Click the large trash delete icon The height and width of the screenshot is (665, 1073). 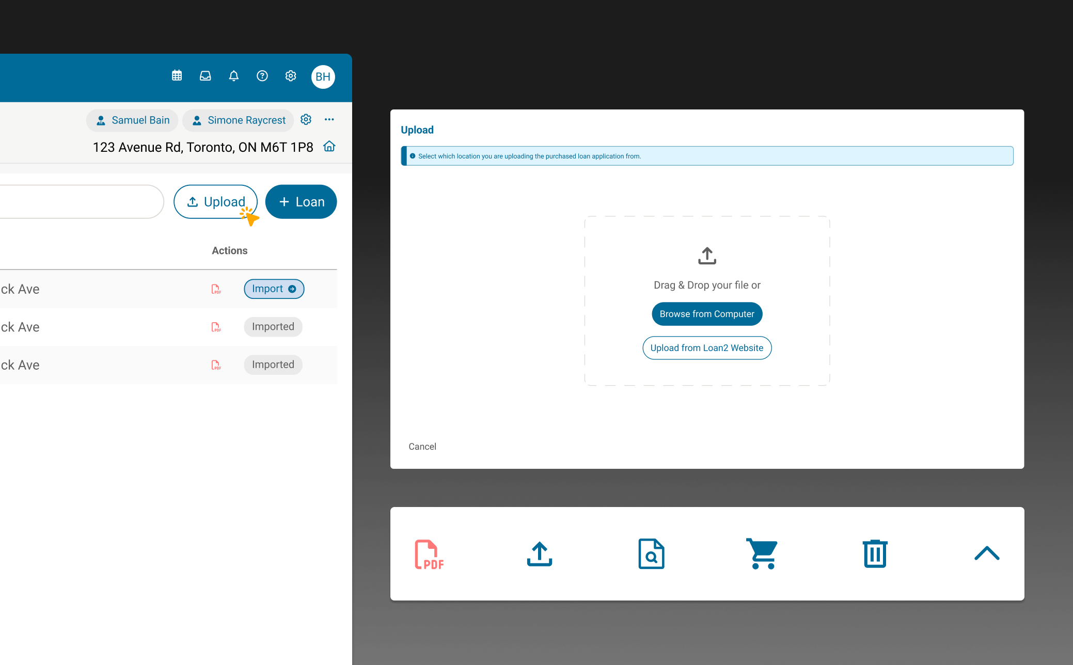point(875,554)
